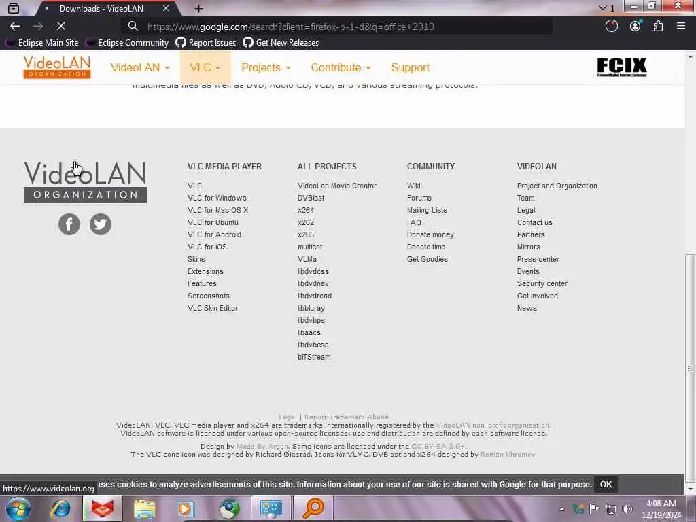Show hidden system tray icons arrow
The image size is (696, 522).
561,509
